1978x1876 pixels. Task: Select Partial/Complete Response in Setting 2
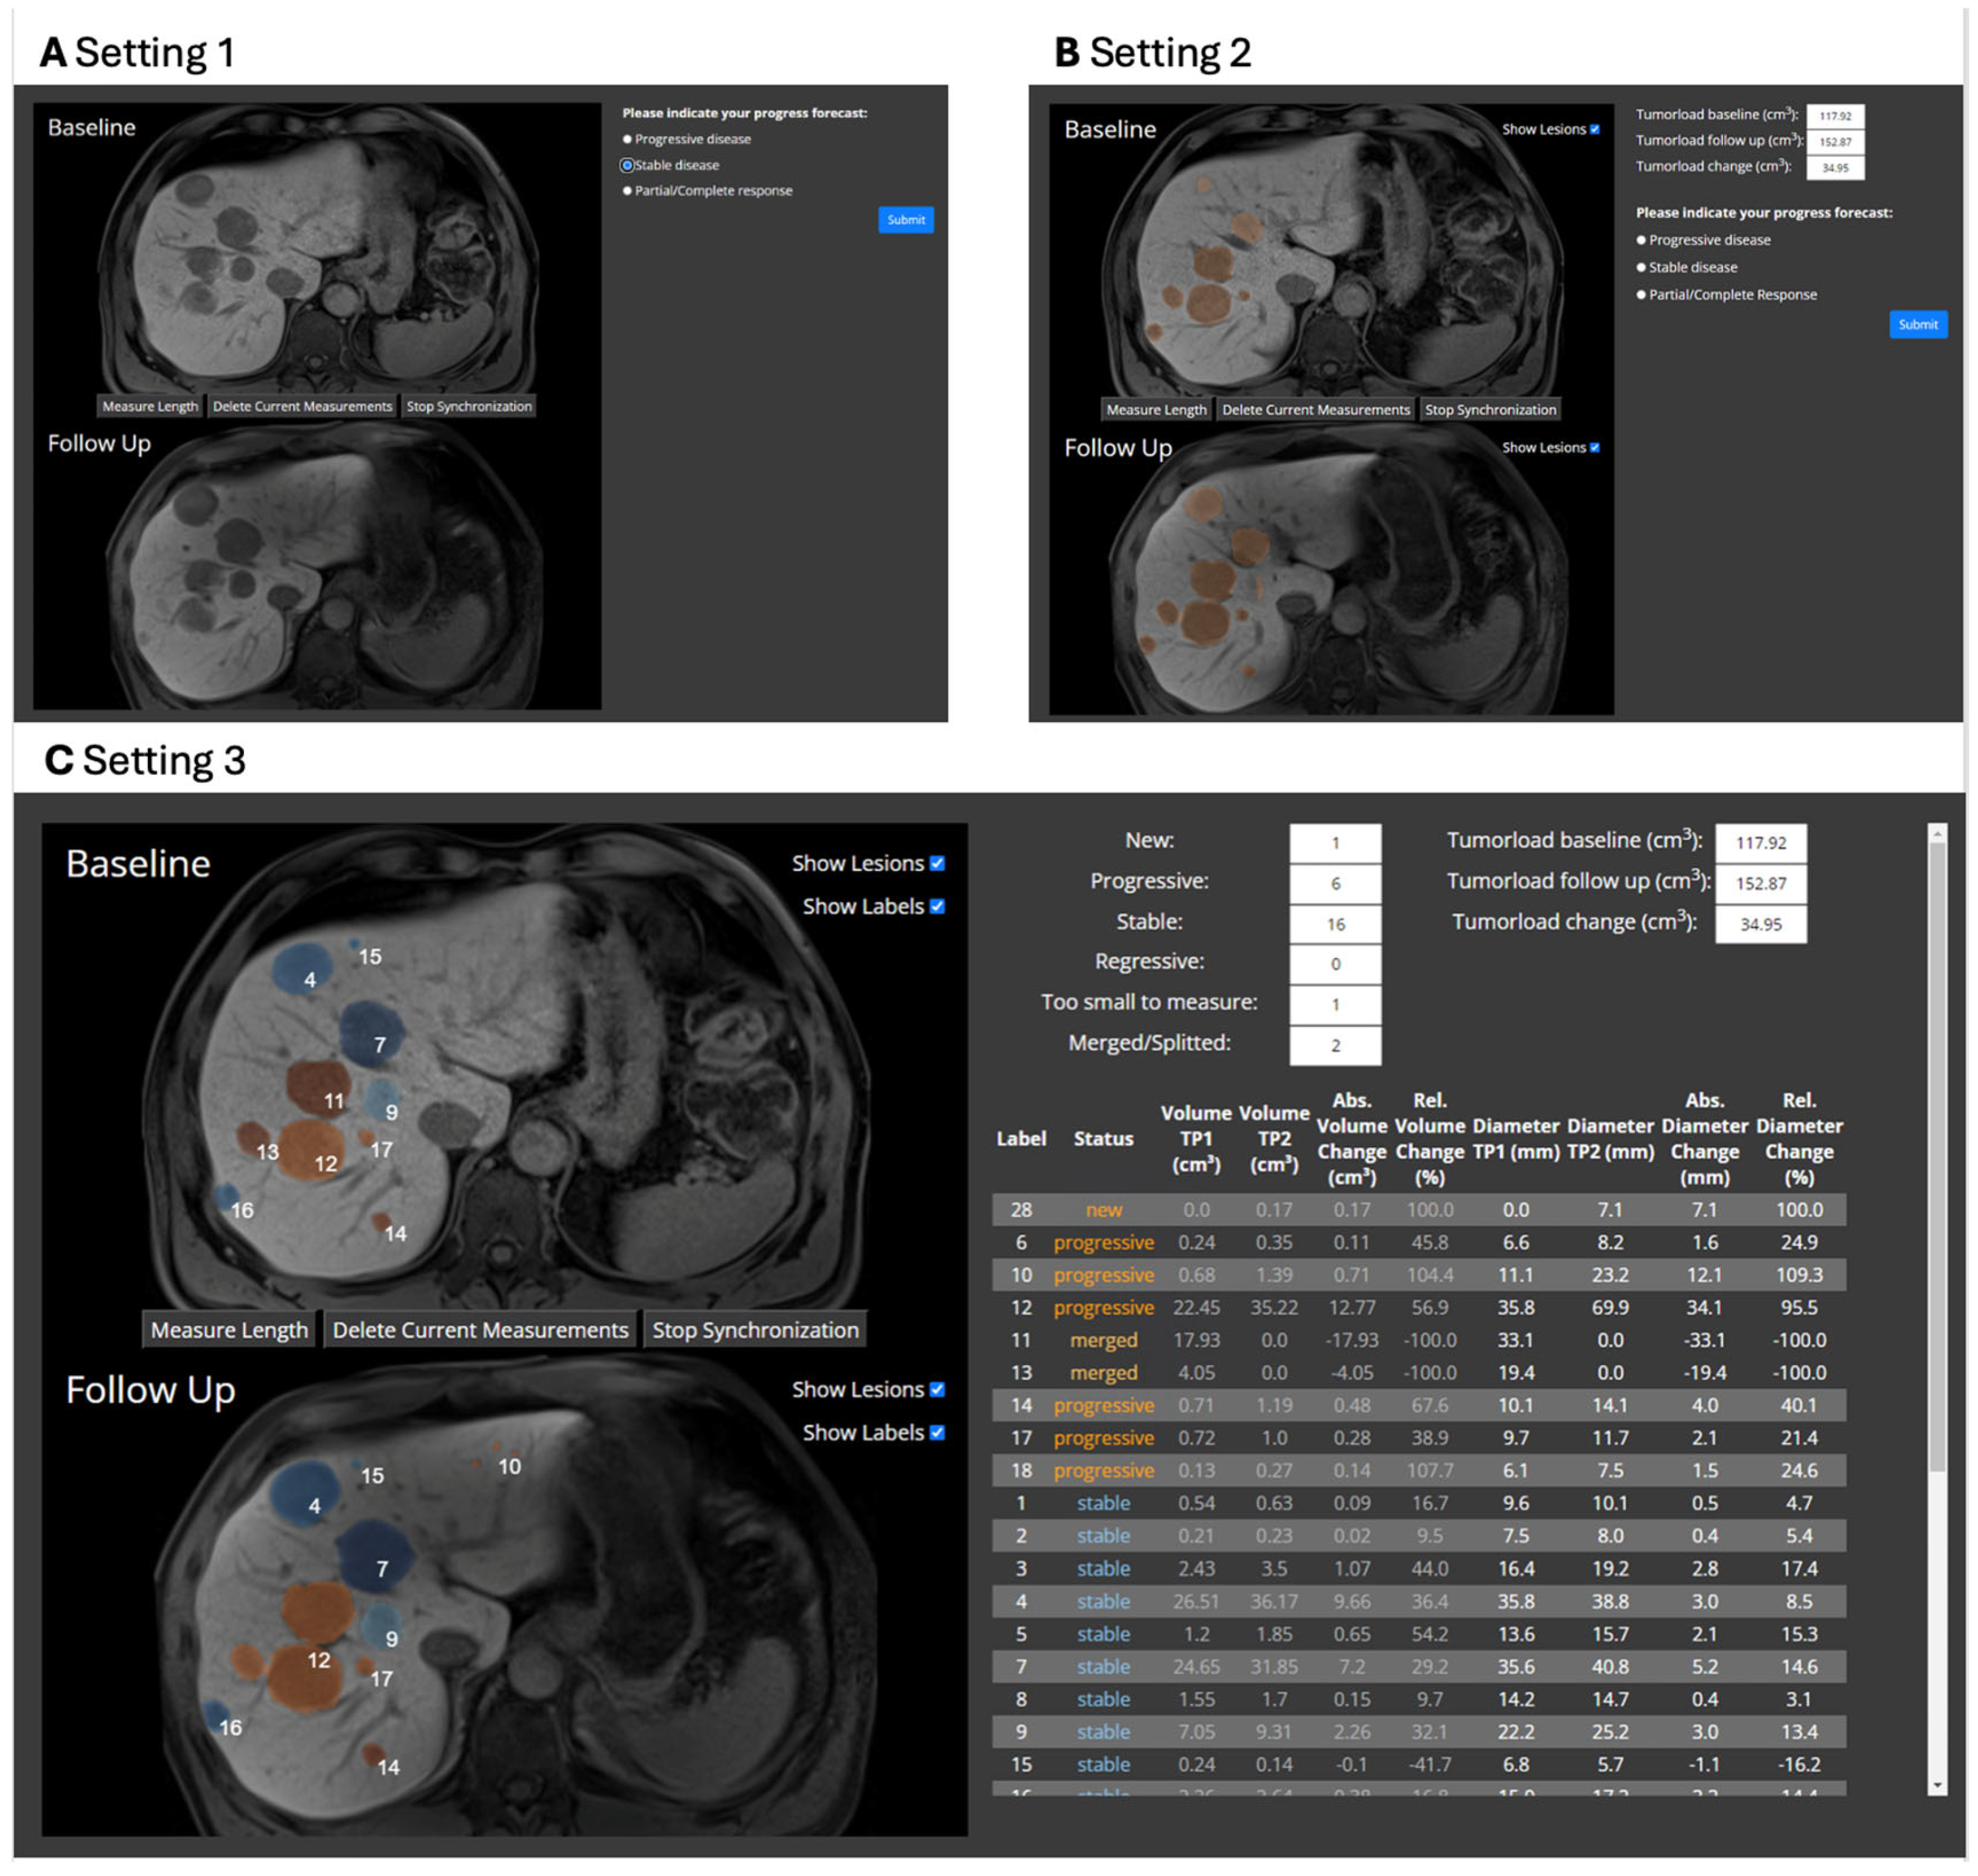coord(1641,294)
